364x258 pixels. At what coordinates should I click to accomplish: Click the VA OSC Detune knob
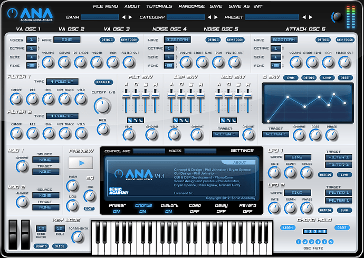[64, 62]
